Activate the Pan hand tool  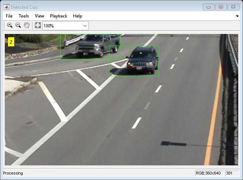coord(27,25)
